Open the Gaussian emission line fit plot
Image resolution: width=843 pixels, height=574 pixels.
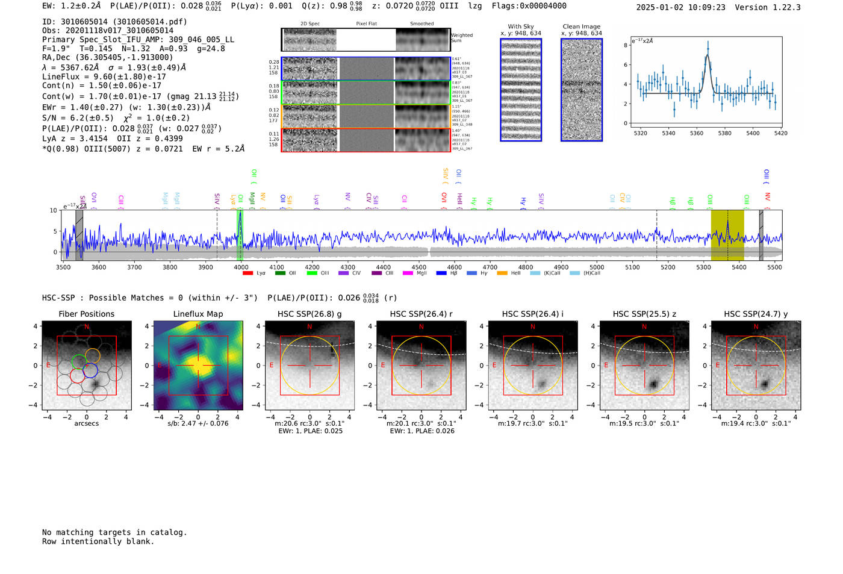point(706,82)
